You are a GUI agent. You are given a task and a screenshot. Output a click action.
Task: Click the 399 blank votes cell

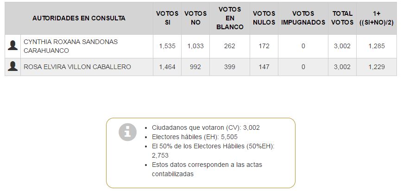pyautogui.click(x=230, y=67)
